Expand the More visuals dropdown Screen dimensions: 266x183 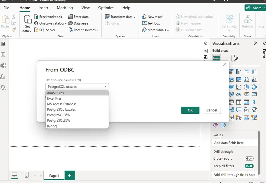pyautogui.click(x=155, y=30)
